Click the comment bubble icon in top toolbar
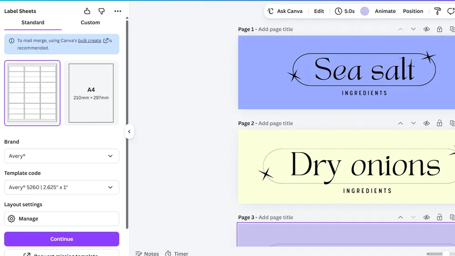Image resolution: width=455 pixels, height=256 pixels. pos(451,11)
